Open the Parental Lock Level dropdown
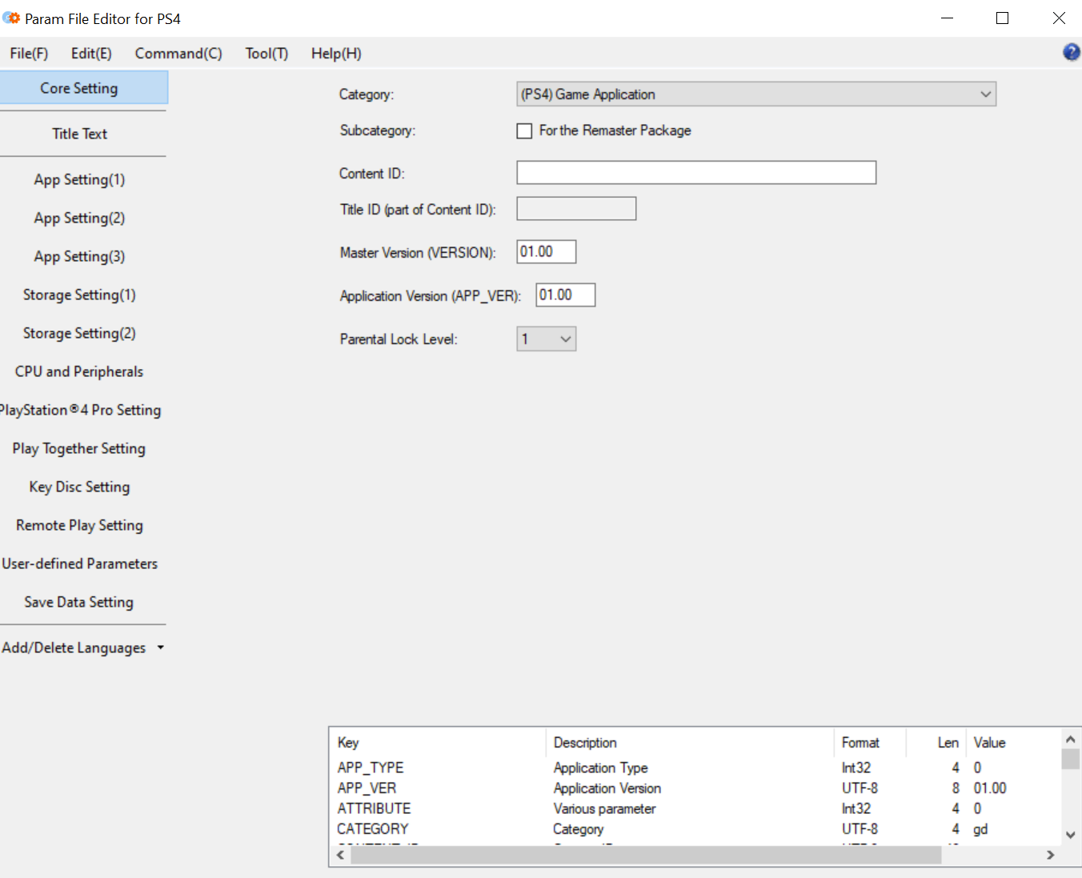The width and height of the screenshot is (1082, 878). click(546, 339)
